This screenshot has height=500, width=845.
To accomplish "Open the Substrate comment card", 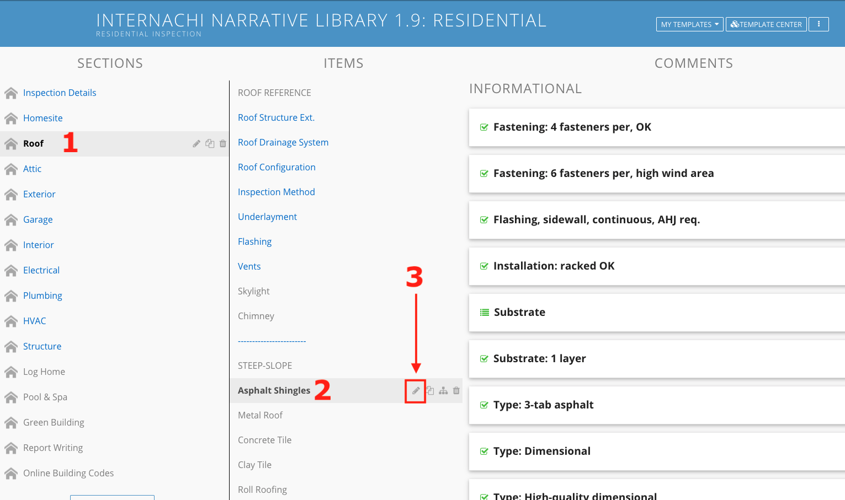I will (657, 313).
